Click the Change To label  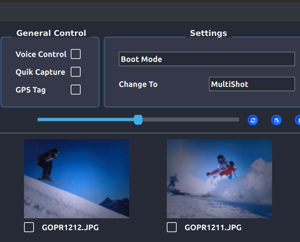pos(138,84)
